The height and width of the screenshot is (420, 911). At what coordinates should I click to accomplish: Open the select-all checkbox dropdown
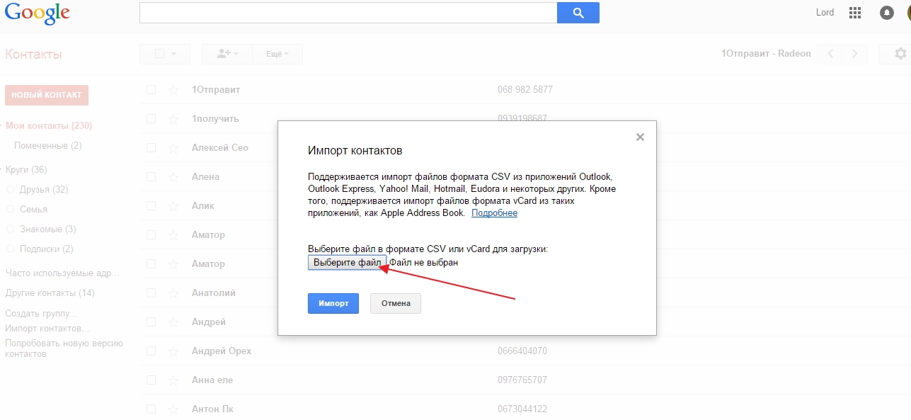point(164,54)
